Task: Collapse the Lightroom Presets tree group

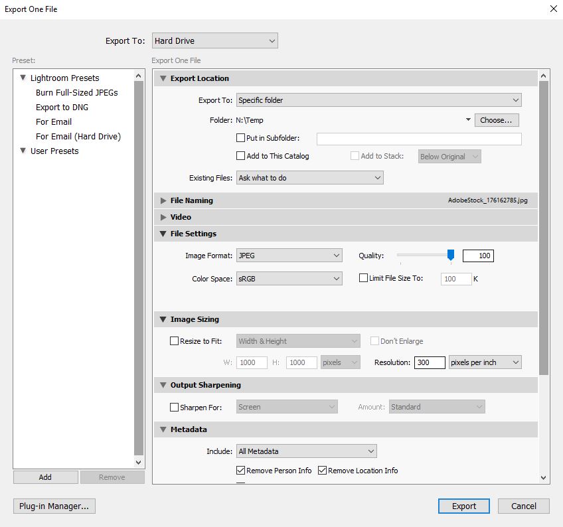Action: [23, 78]
